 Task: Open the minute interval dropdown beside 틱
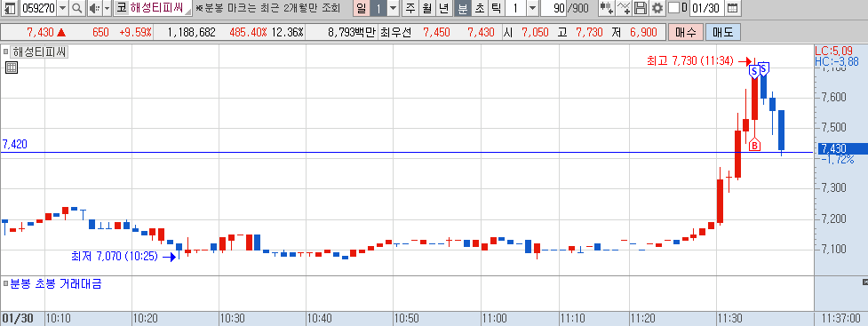532,8
